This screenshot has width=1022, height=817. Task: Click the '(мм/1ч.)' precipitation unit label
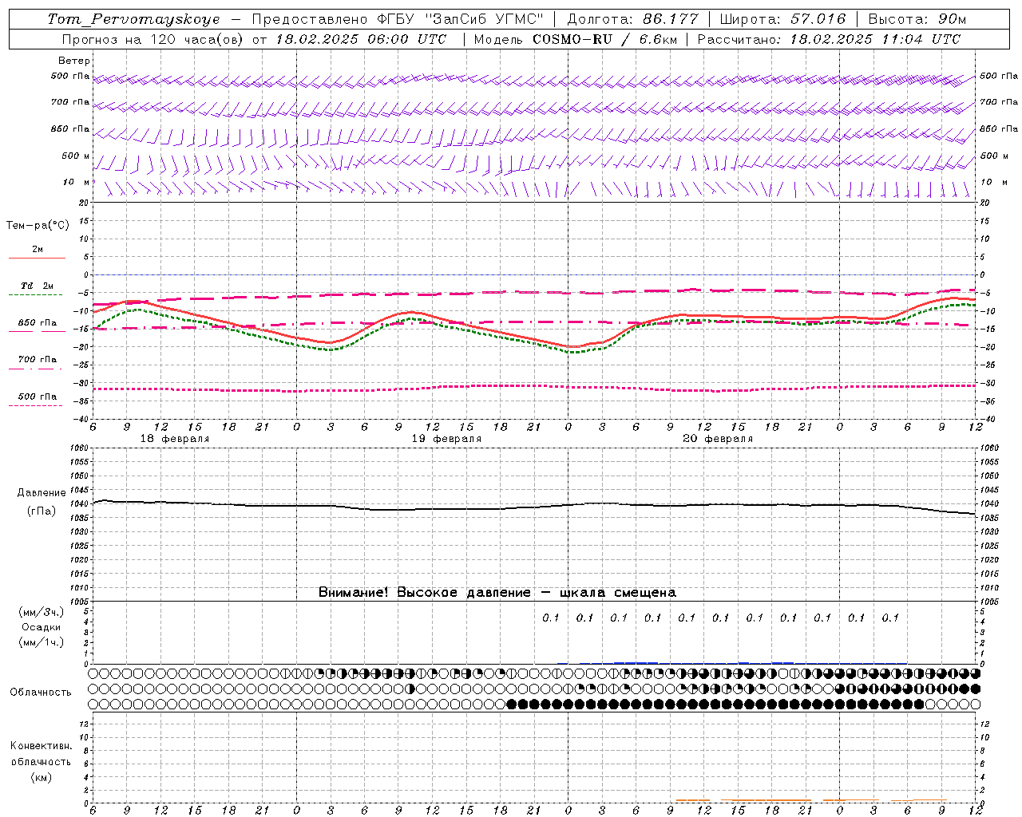point(41,642)
